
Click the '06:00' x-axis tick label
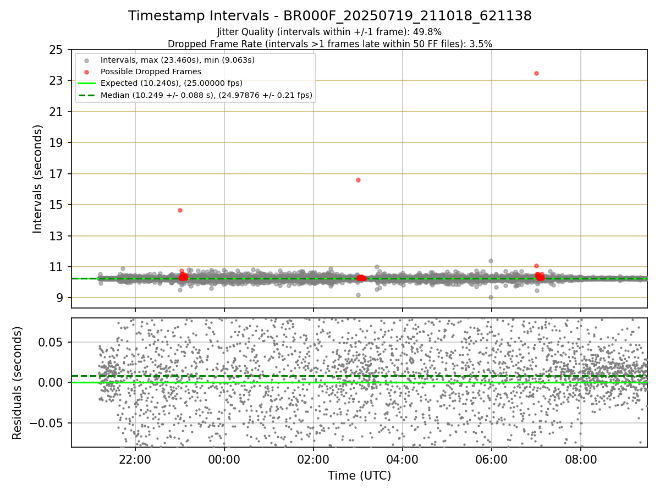pyautogui.click(x=492, y=459)
